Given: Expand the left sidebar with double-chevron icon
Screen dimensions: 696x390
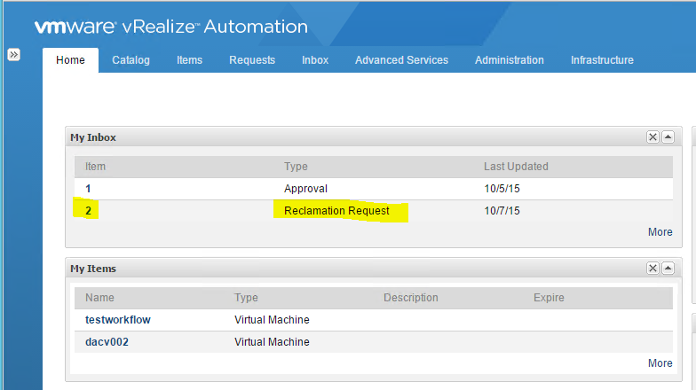Looking at the screenshot, I should point(14,55).
